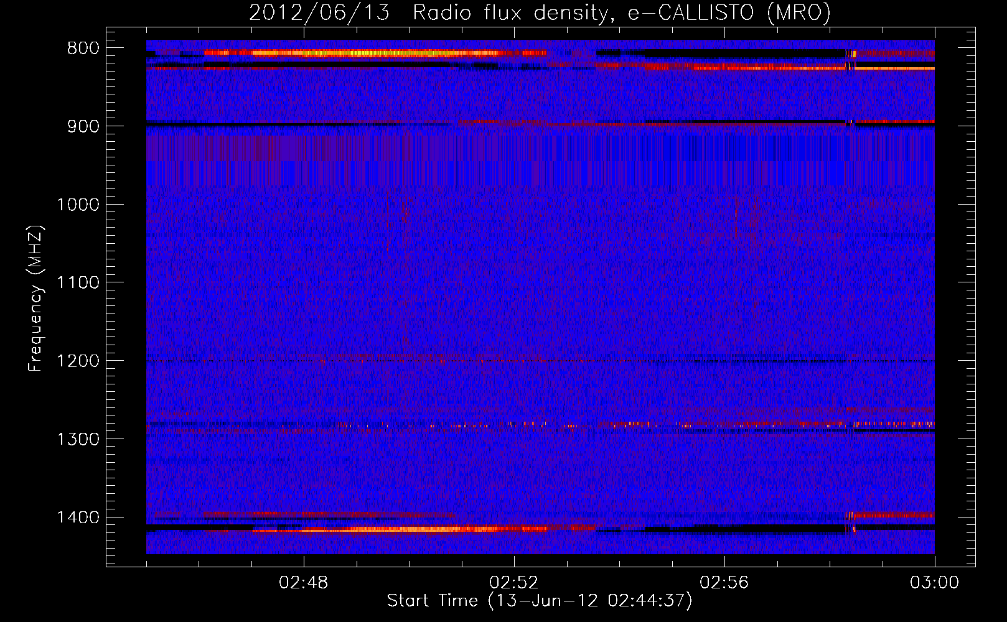Click the 02:52 time tick label
The height and width of the screenshot is (622, 1007).
click(514, 583)
